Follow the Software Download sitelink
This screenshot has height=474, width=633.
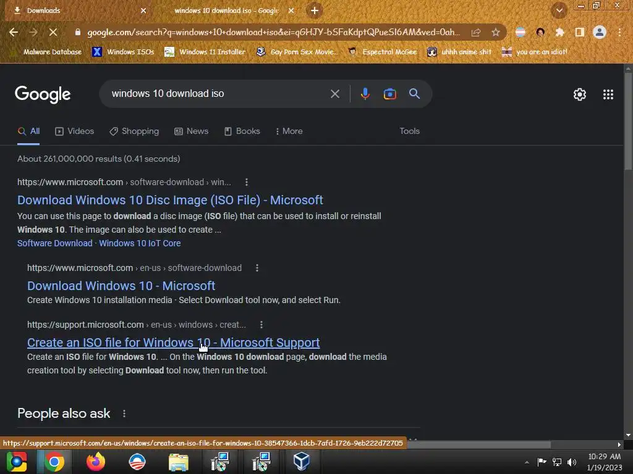55,243
